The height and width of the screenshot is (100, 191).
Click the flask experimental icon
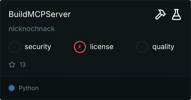[176, 15]
